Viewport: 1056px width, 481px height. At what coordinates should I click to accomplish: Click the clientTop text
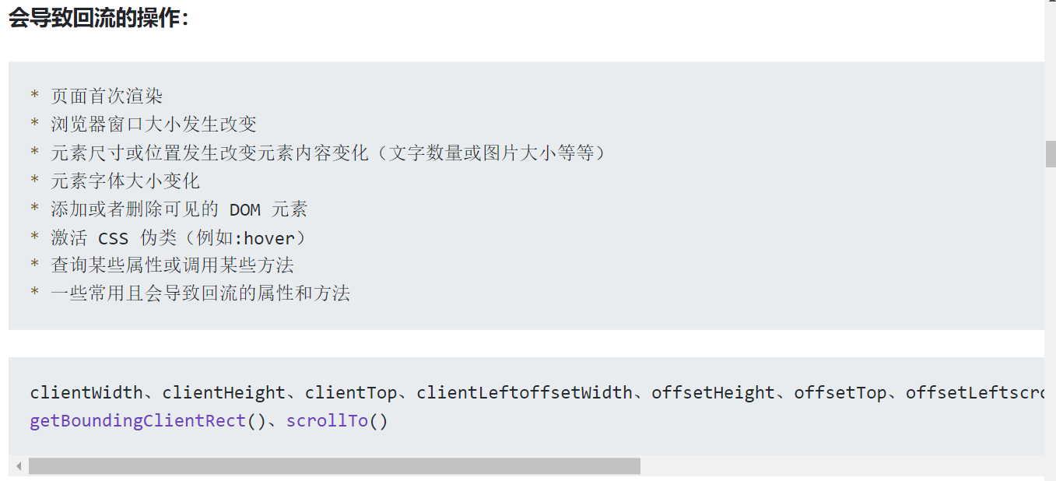pos(351,393)
